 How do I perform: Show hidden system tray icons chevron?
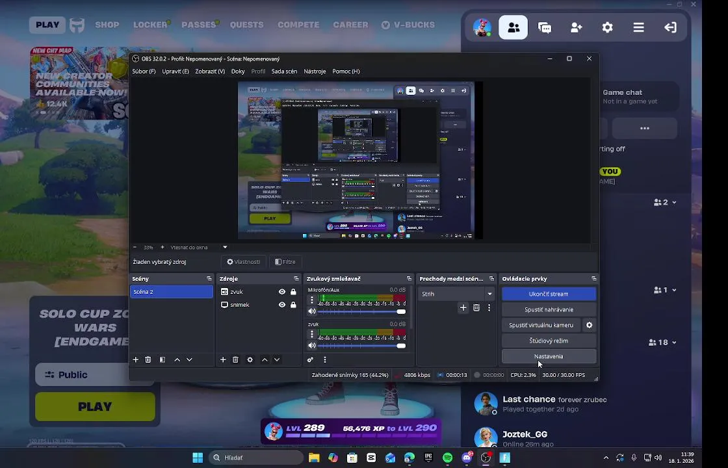click(x=606, y=458)
